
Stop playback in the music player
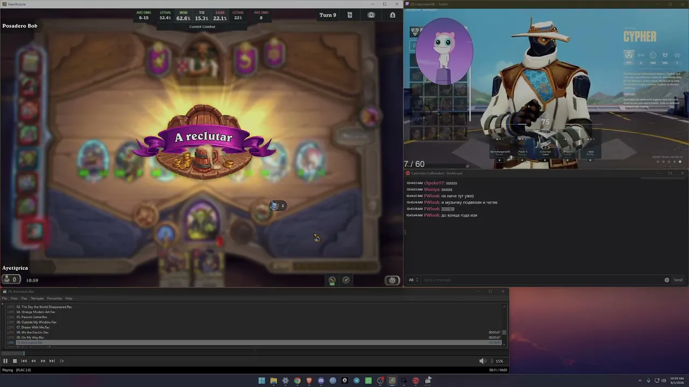click(15, 361)
